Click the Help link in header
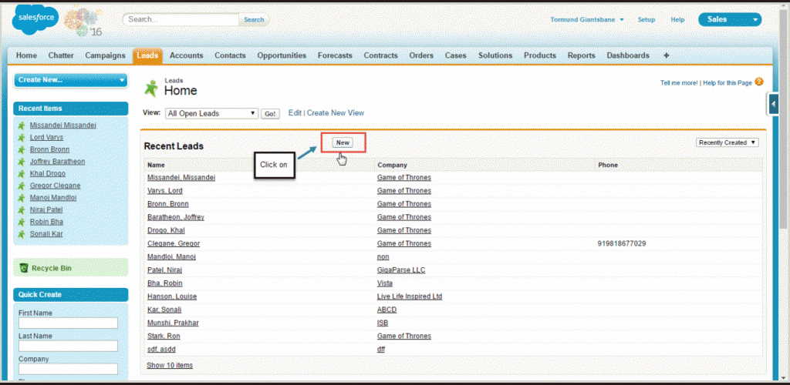 point(677,19)
